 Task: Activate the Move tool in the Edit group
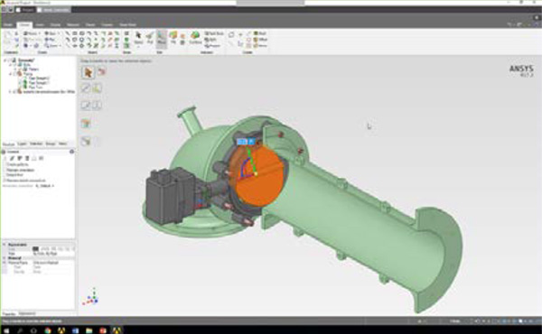[x=161, y=38]
